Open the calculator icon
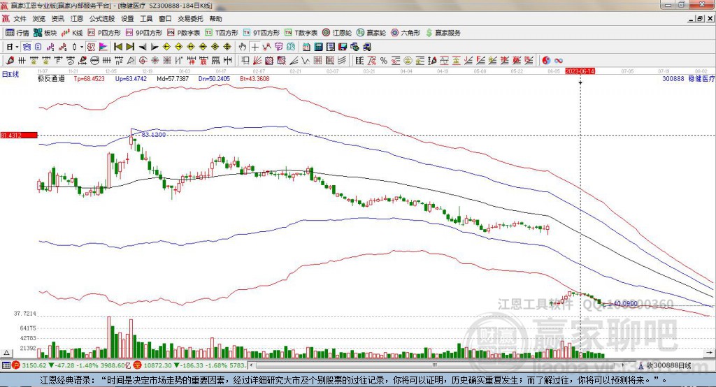Image resolution: width=716 pixels, height=387 pixels. point(318,47)
